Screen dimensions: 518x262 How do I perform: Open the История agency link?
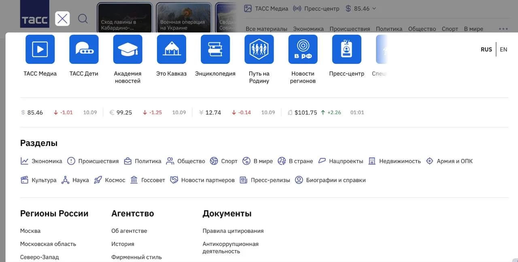point(123,244)
